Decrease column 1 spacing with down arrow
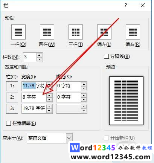 (x=84, y=88)
